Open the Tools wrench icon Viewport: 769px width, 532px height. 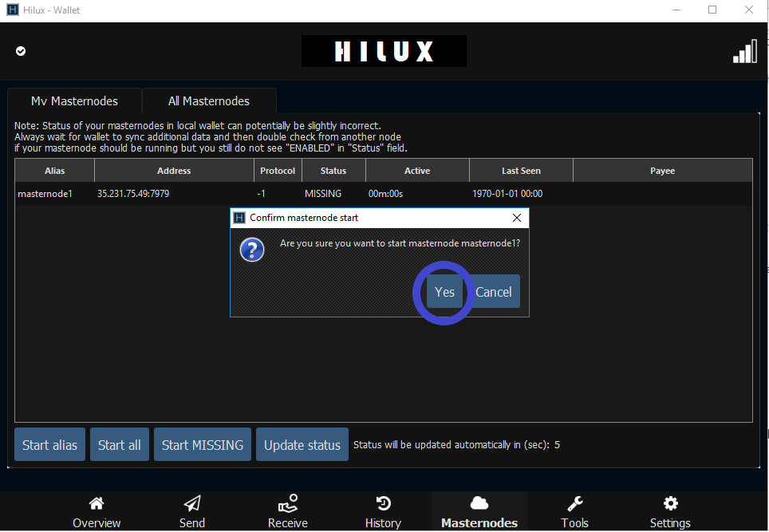(x=575, y=503)
